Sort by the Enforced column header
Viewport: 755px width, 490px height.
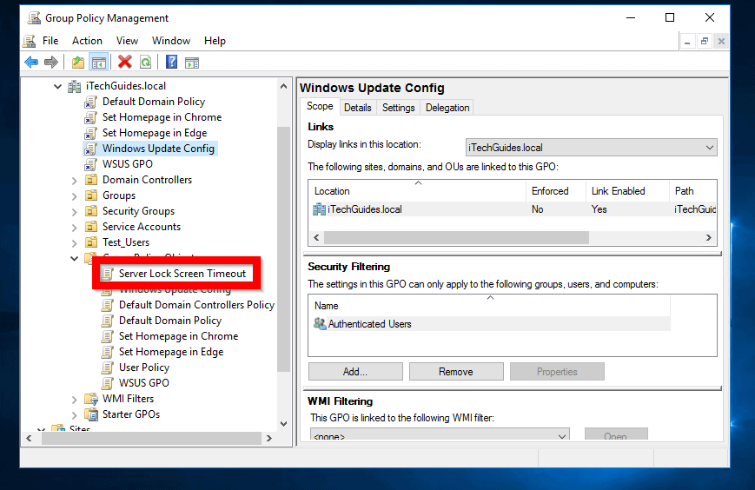(556, 191)
